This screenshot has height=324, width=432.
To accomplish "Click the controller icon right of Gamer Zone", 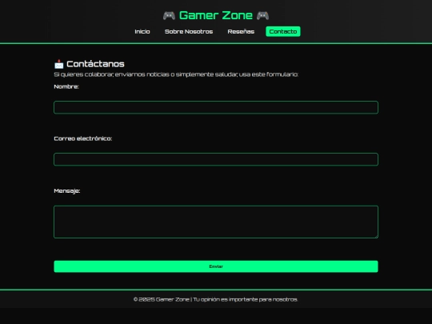I will click(x=262, y=16).
